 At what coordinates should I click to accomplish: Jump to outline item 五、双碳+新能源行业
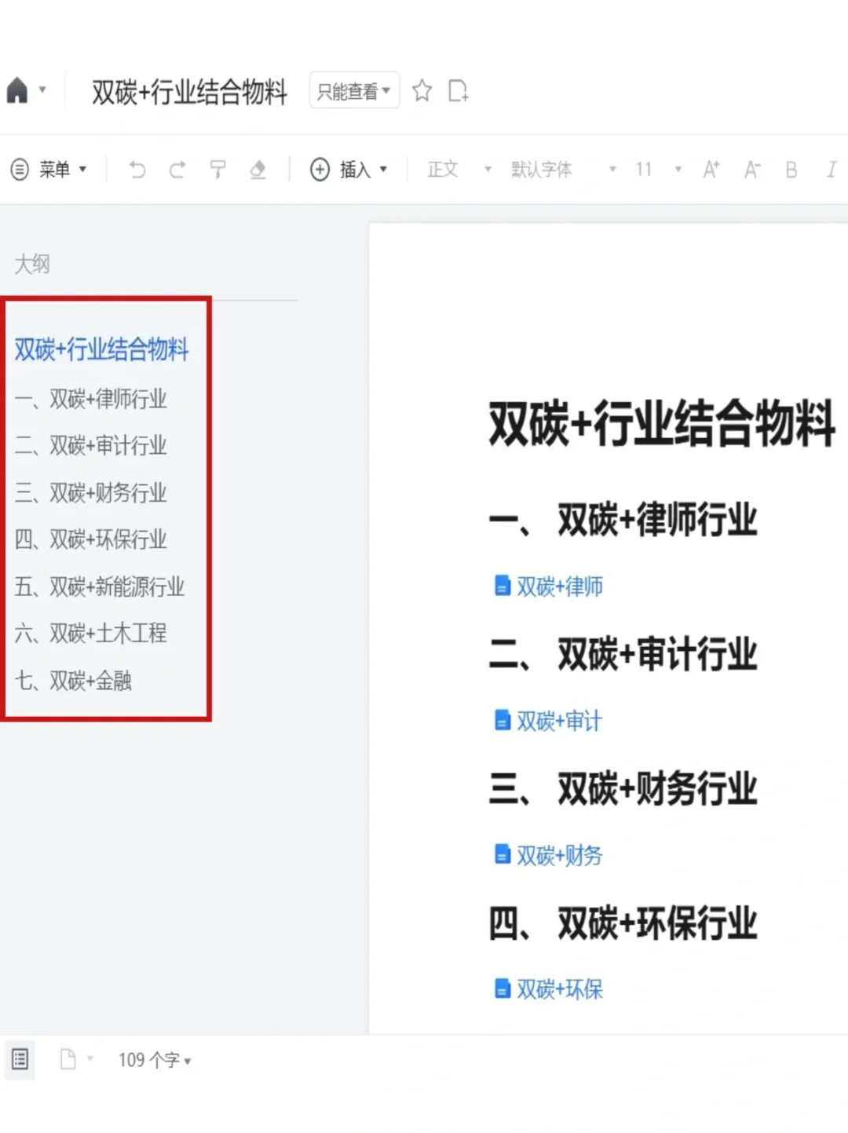[x=100, y=587]
